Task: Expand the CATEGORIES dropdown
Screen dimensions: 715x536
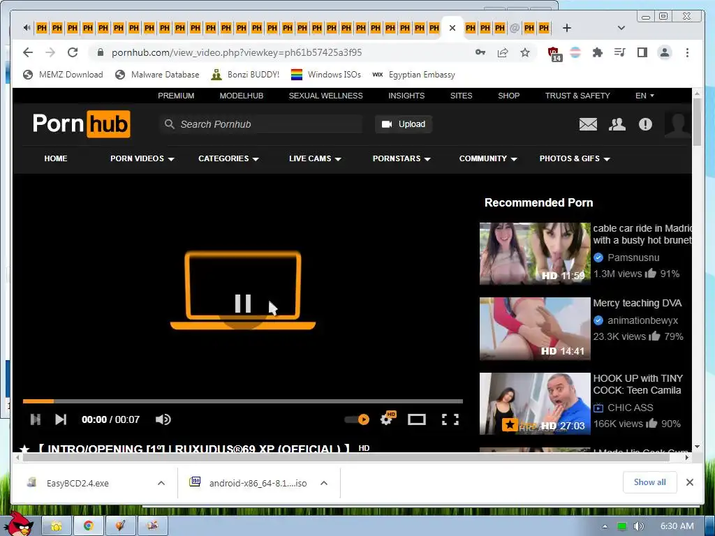Action: [x=228, y=158]
